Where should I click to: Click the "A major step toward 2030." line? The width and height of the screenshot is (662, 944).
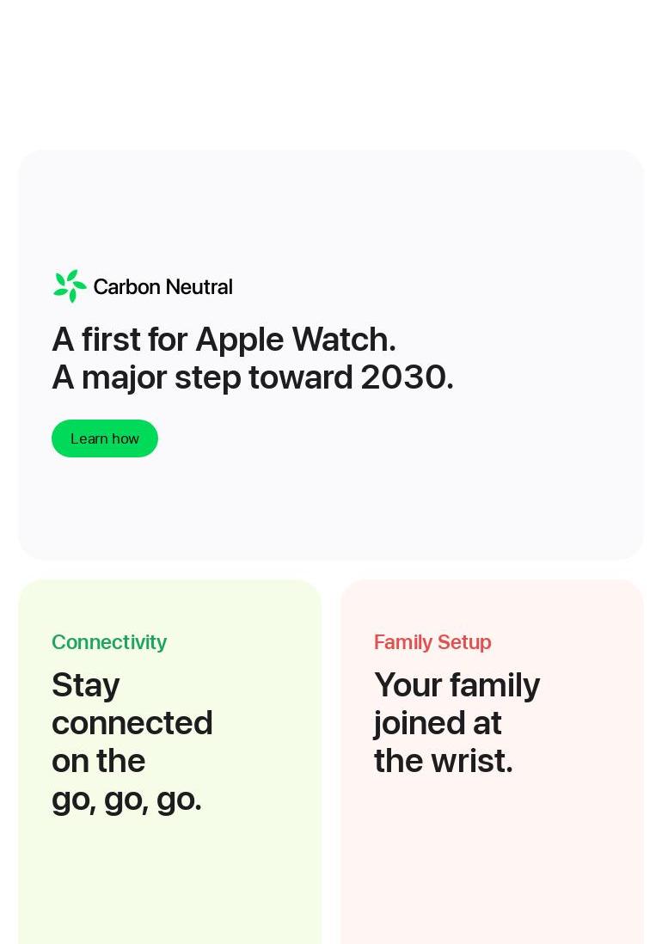[x=253, y=377]
